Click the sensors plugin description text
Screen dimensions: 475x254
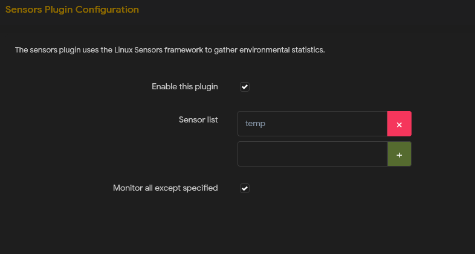(170, 50)
